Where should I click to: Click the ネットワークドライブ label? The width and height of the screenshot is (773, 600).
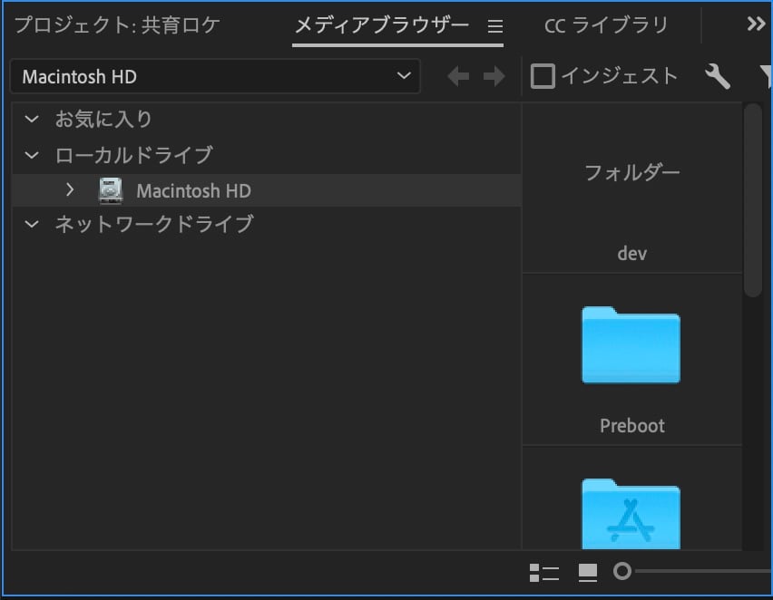[x=154, y=224]
